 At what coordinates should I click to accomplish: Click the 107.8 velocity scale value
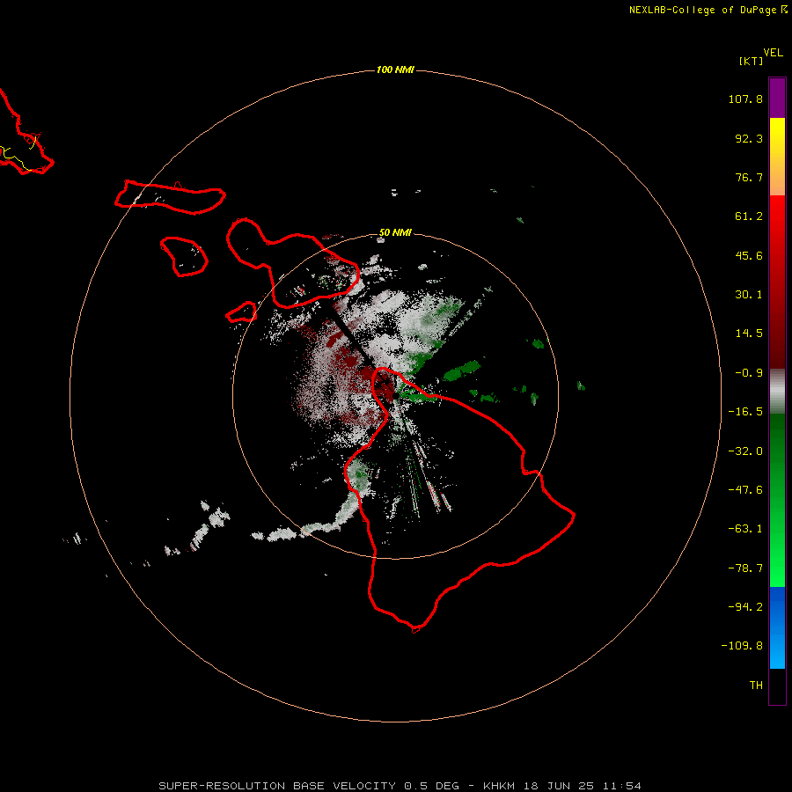tap(745, 99)
